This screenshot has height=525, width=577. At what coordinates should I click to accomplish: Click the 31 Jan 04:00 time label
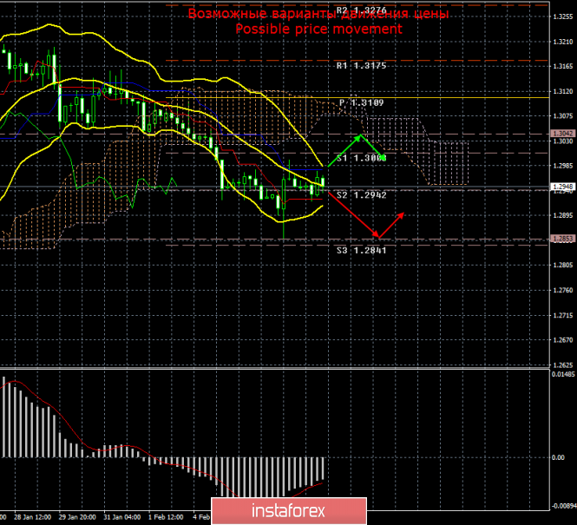(x=121, y=517)
